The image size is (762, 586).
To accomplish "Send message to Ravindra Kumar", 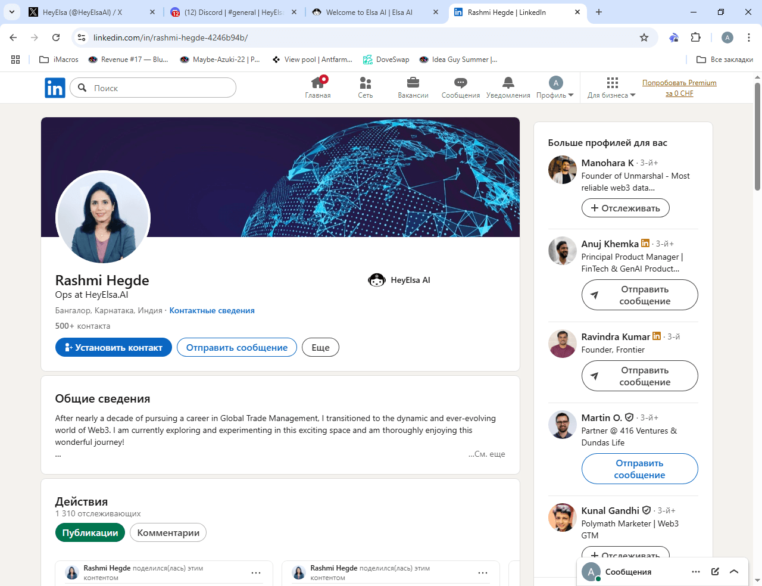I will point(639,376).
